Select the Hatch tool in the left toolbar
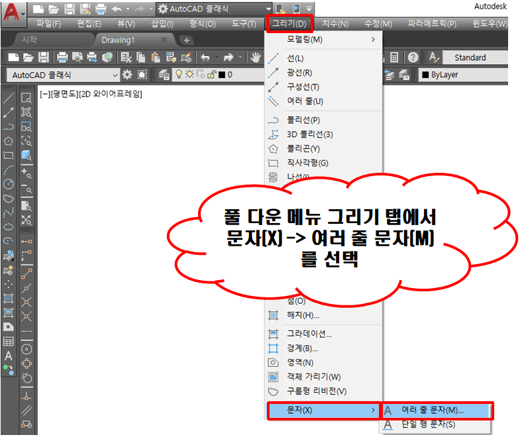 point(9,298)
